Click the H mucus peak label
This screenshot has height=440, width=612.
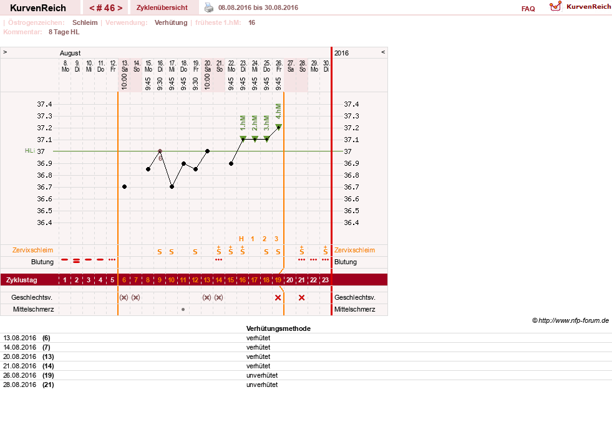tap(241, 239)
